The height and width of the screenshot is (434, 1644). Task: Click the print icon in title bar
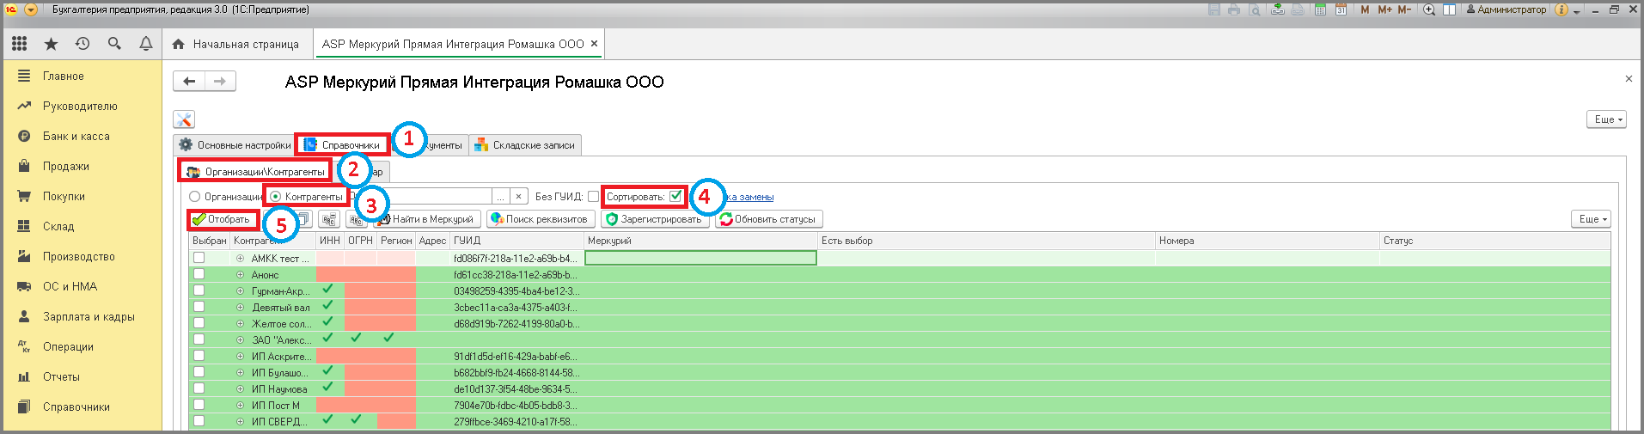pos(1234,9)
